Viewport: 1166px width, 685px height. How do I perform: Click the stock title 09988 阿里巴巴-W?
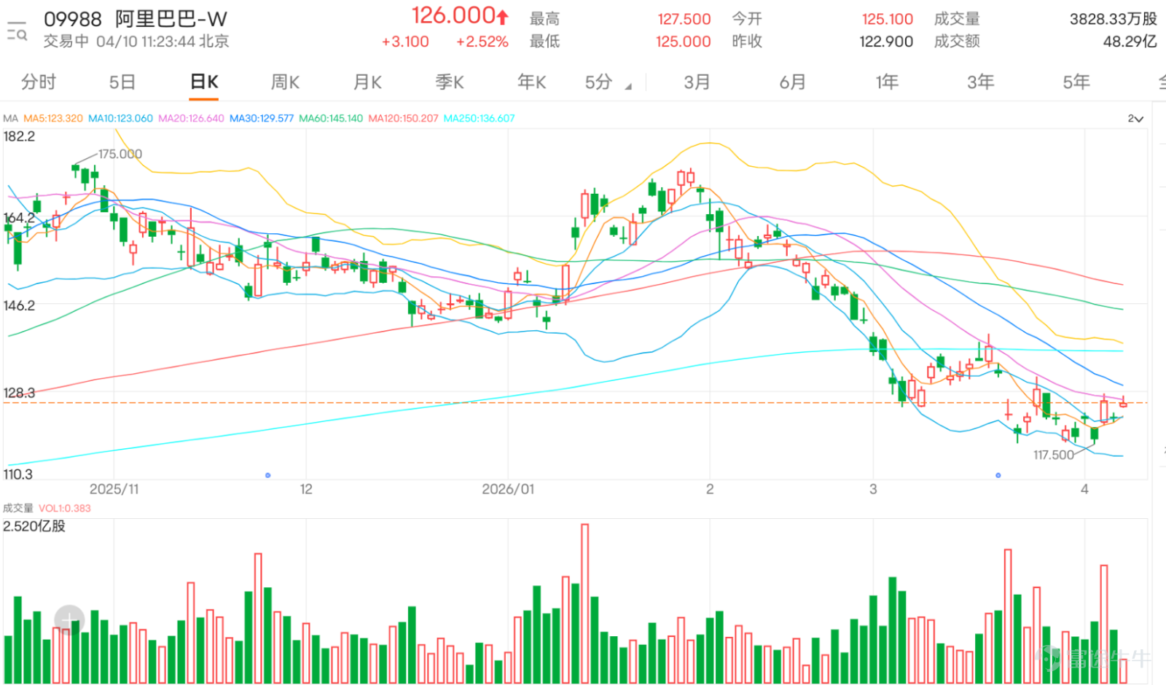[x=136, y=19]
